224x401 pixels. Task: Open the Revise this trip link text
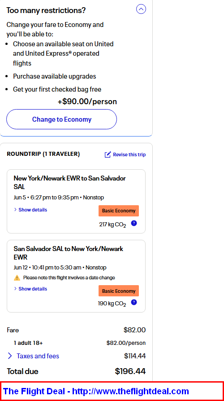click(x=129, y=154)
